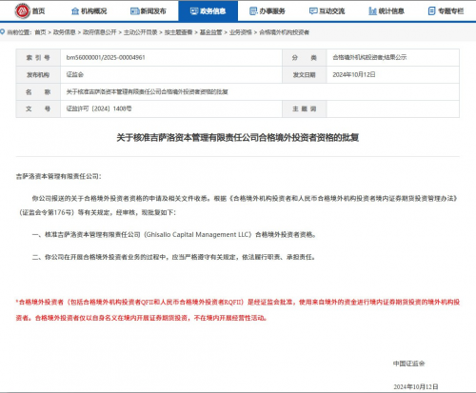Screen dimensions: 476x393
Task: Click 业务资格 breadcrumb link
Action: [x=241, y=32]
